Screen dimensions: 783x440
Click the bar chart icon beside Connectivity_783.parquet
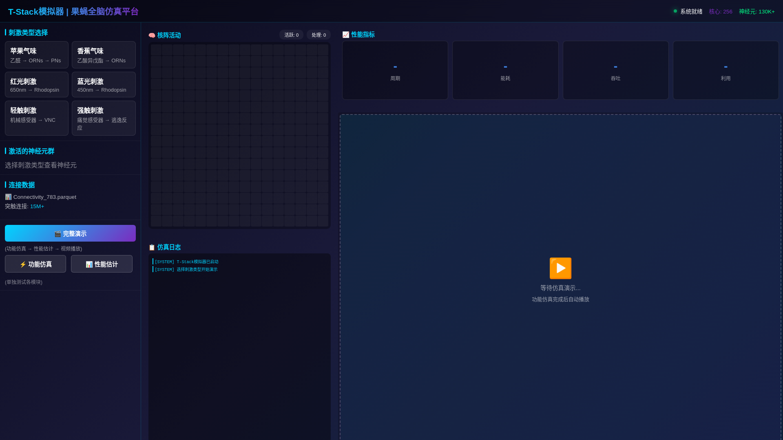[x=8, y=197]
